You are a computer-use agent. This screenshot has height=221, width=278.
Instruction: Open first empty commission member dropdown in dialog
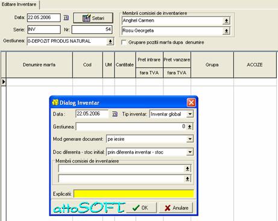[188, 169]
